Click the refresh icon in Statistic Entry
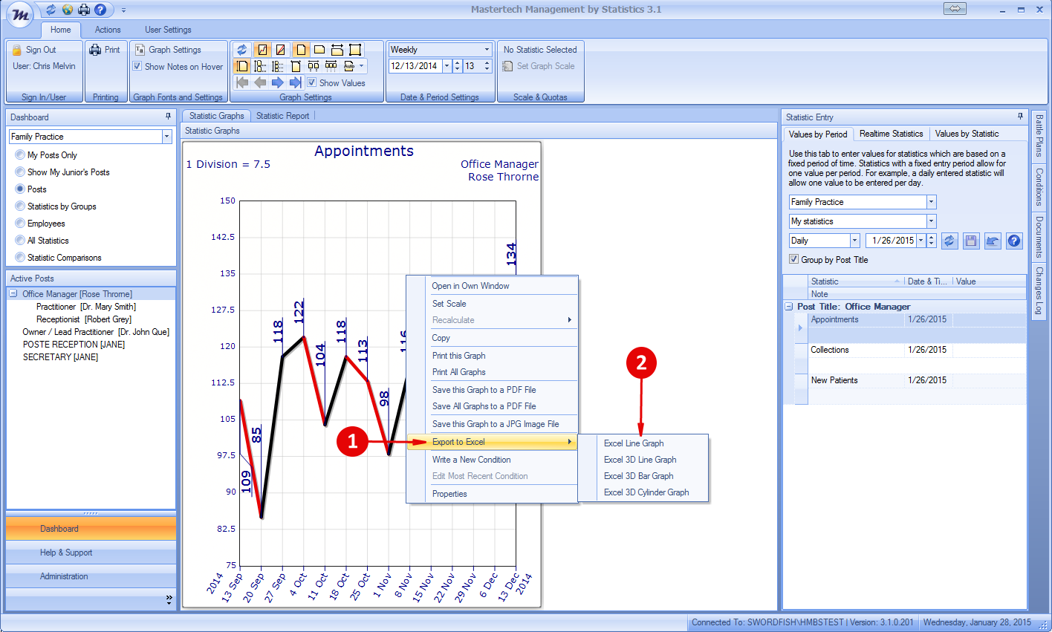Screen dimensions: 1052x632 pyautogui.click(x=949, y=241)
